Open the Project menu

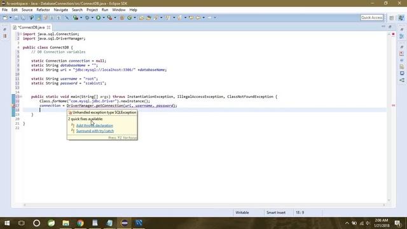pyautogui.click(x=92, y=10)
